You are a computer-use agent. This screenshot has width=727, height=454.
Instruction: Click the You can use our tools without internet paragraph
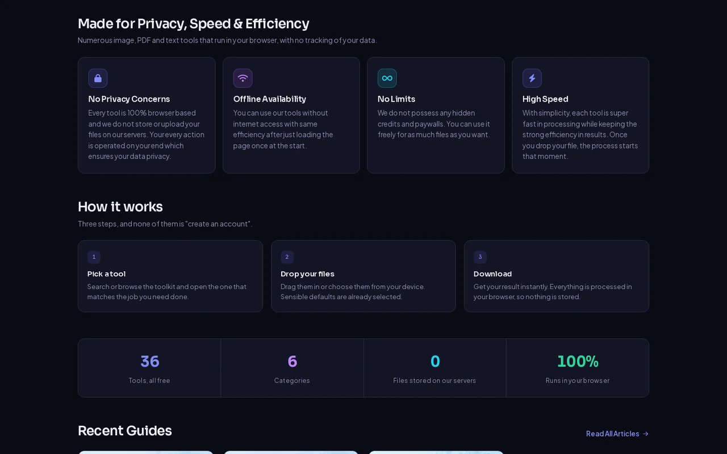(x=283, y=129)
